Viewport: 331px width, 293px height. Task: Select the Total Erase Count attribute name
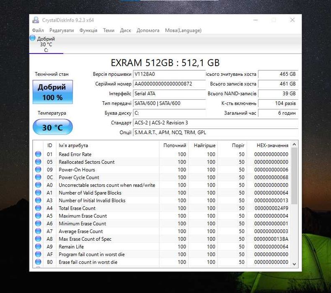coord(77,208)
